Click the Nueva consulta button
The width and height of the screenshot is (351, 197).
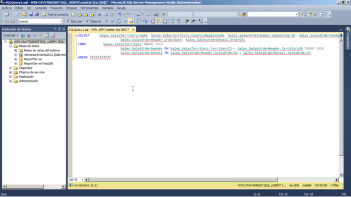tap(55, 14)
